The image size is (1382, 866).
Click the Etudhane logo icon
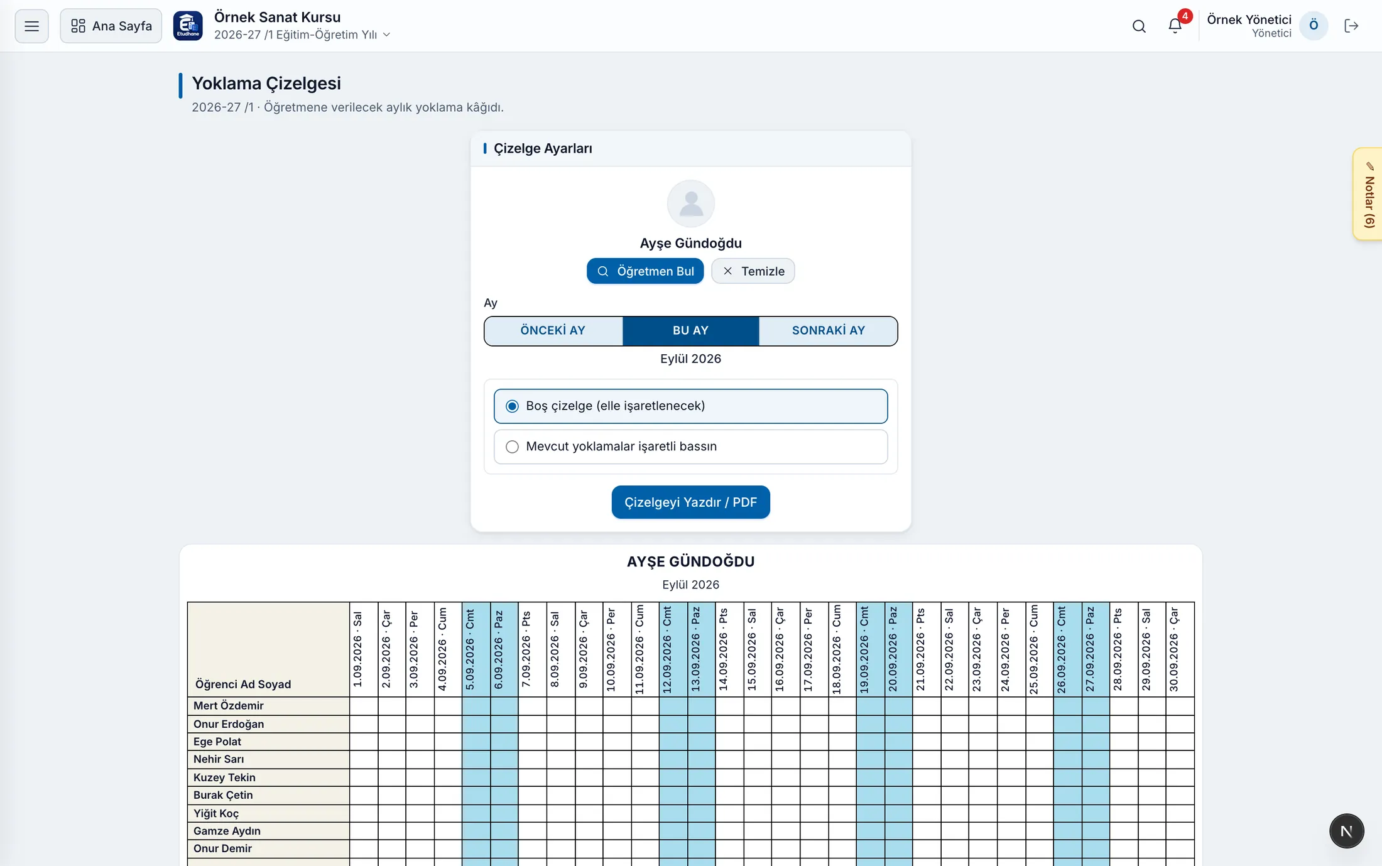(x=188, y=26)
